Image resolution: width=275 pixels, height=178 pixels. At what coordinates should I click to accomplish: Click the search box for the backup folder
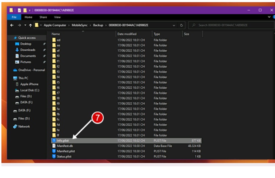(x=231, y=25)
